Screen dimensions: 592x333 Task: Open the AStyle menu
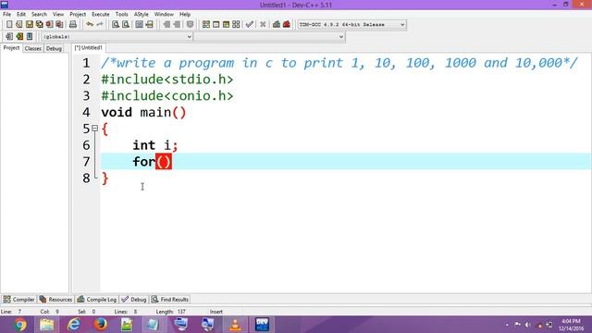click(x=142, y=15)
